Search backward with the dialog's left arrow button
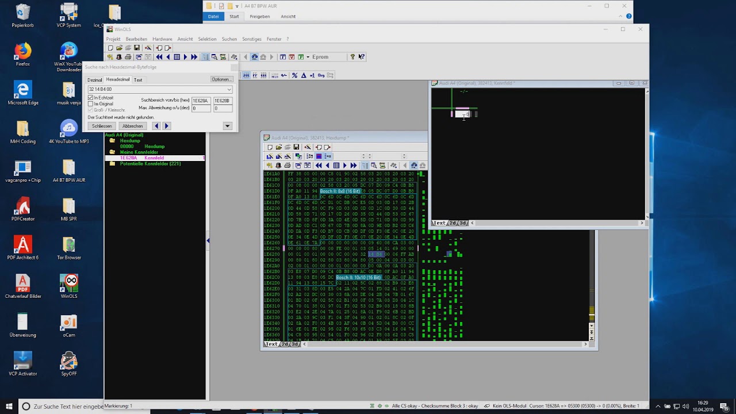The height and width of the screenshot is (414, 736). tap(156, 126)
